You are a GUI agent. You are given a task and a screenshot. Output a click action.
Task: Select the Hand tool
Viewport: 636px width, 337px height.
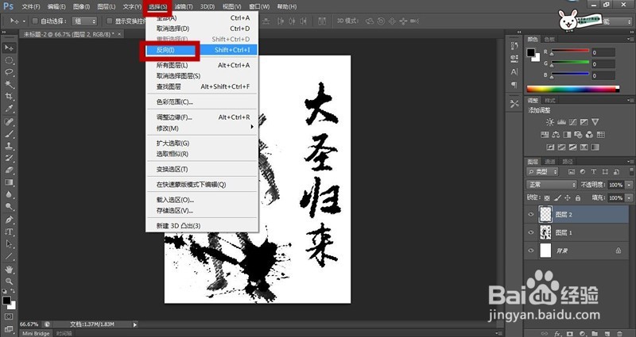pos(9,269)
